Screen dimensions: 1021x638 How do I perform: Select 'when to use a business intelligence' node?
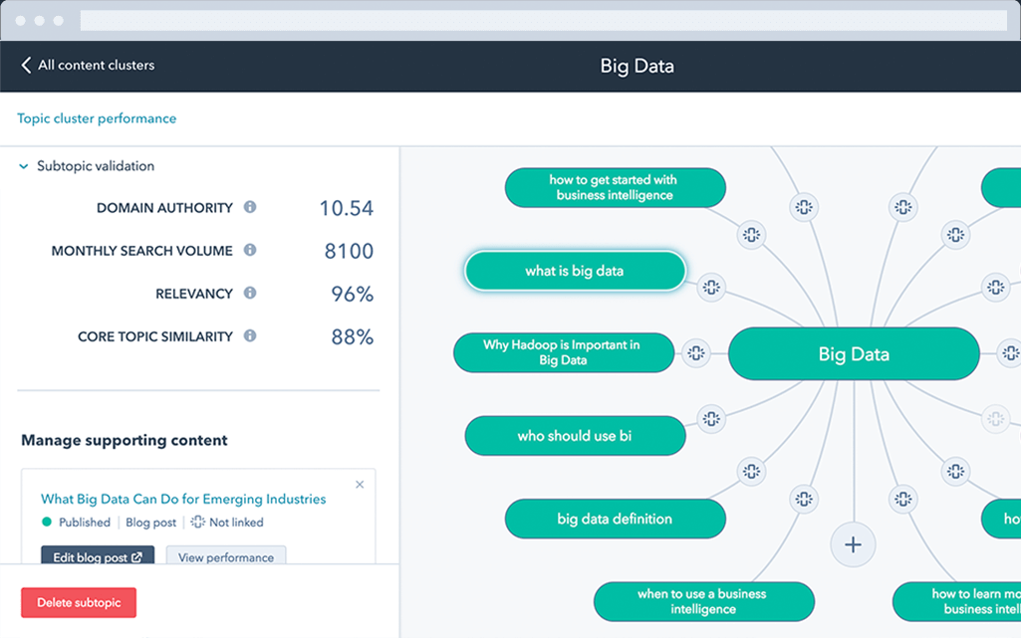[x=703, y=601]
